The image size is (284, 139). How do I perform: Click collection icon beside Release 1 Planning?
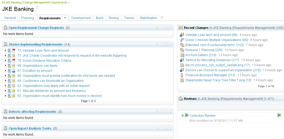(x=182, y=50)
